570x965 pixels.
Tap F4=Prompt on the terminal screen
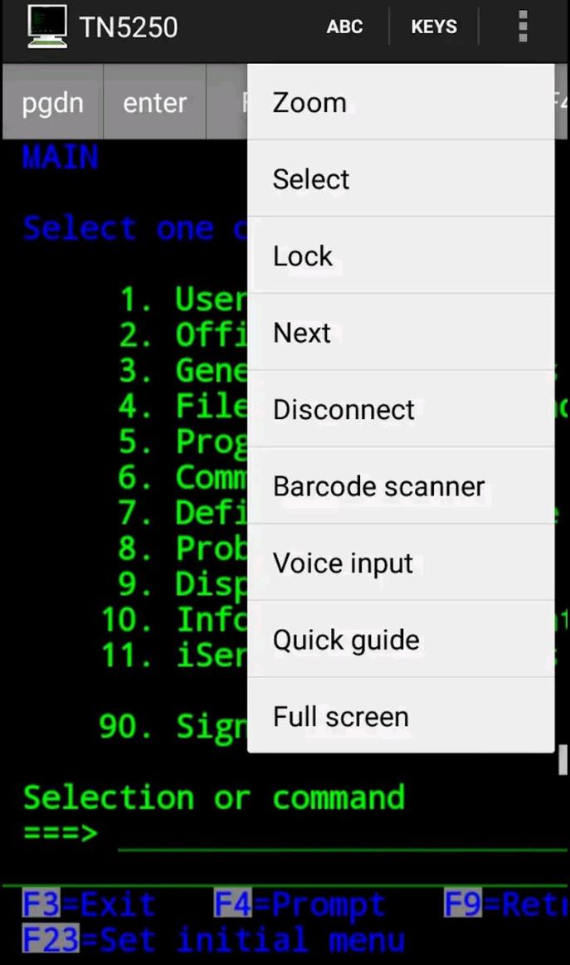300,904
